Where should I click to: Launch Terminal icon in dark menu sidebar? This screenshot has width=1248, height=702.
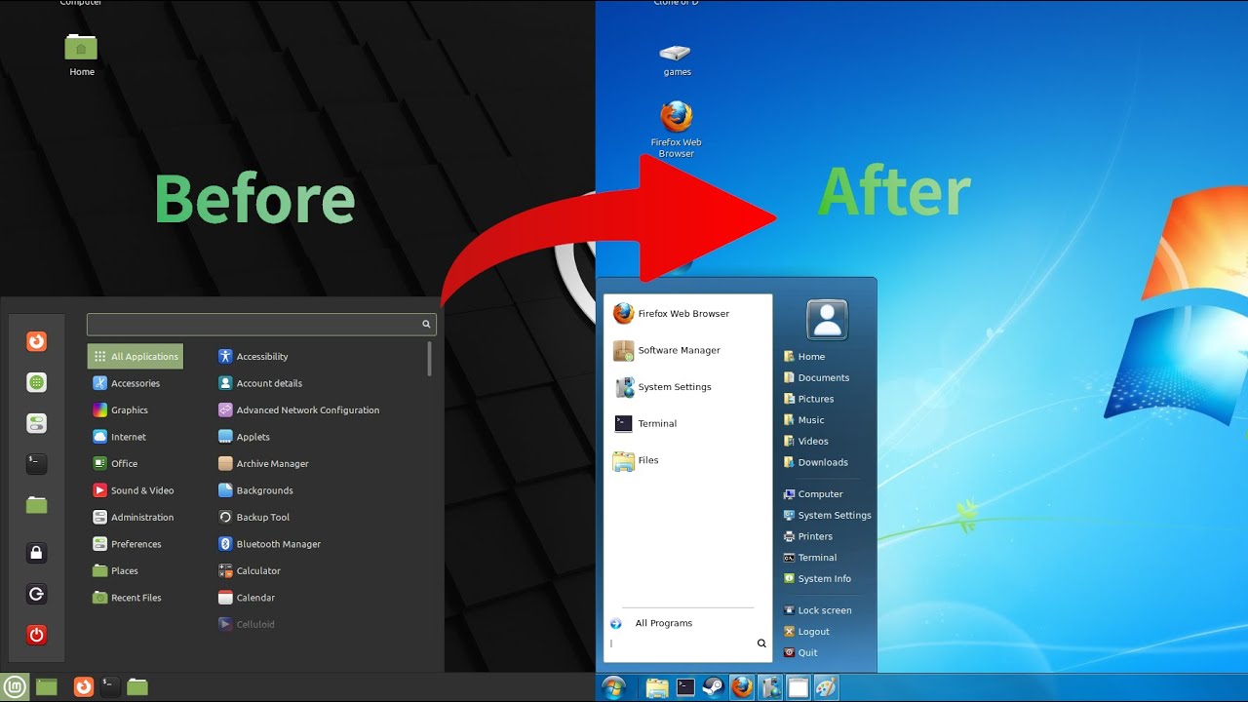pos(36,464)
